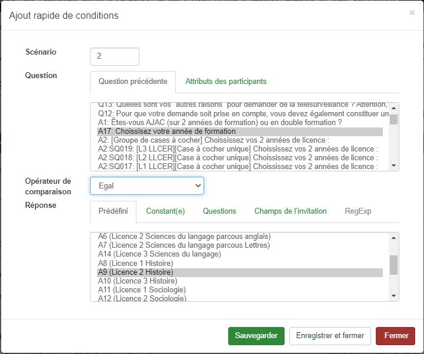Select the Prédéfini answer tab
This screenshot has width=424, height=354.
(113, 211)
